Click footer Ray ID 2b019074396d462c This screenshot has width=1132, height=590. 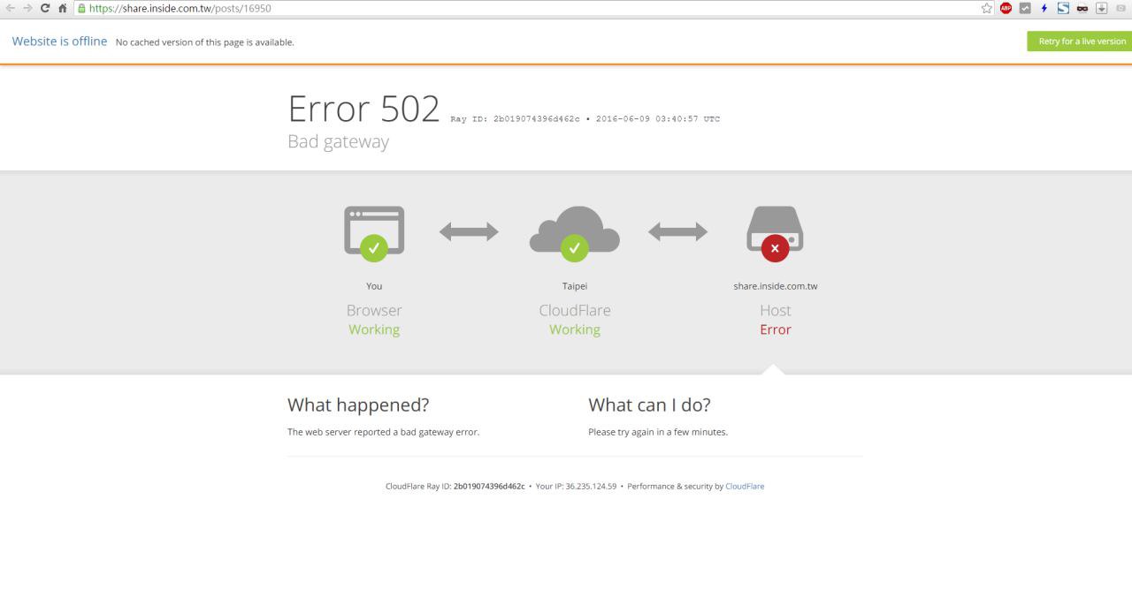click(x=489, y=487)
